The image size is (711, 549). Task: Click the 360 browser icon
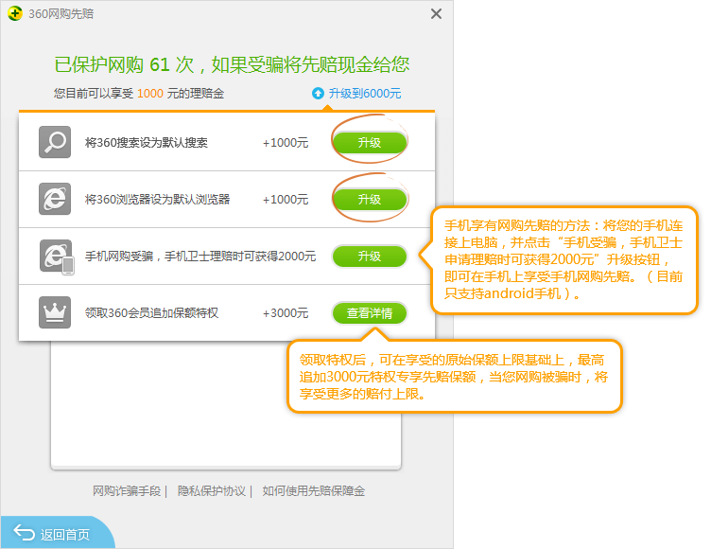[x=55, y=199]
